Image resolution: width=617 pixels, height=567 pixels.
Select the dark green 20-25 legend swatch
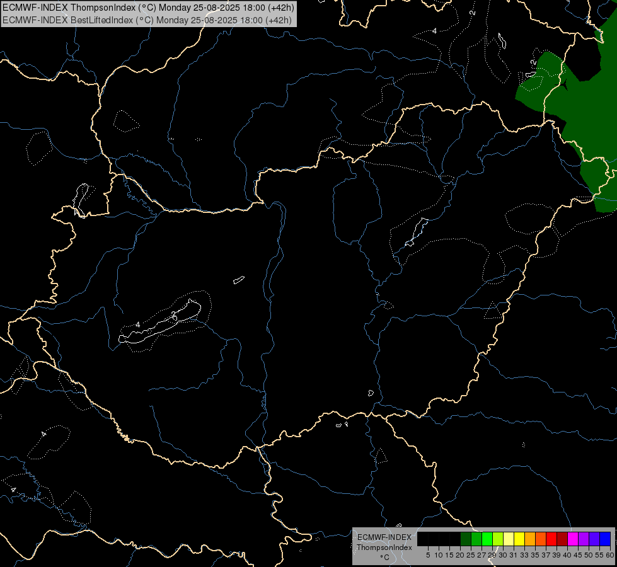[466, 539]
